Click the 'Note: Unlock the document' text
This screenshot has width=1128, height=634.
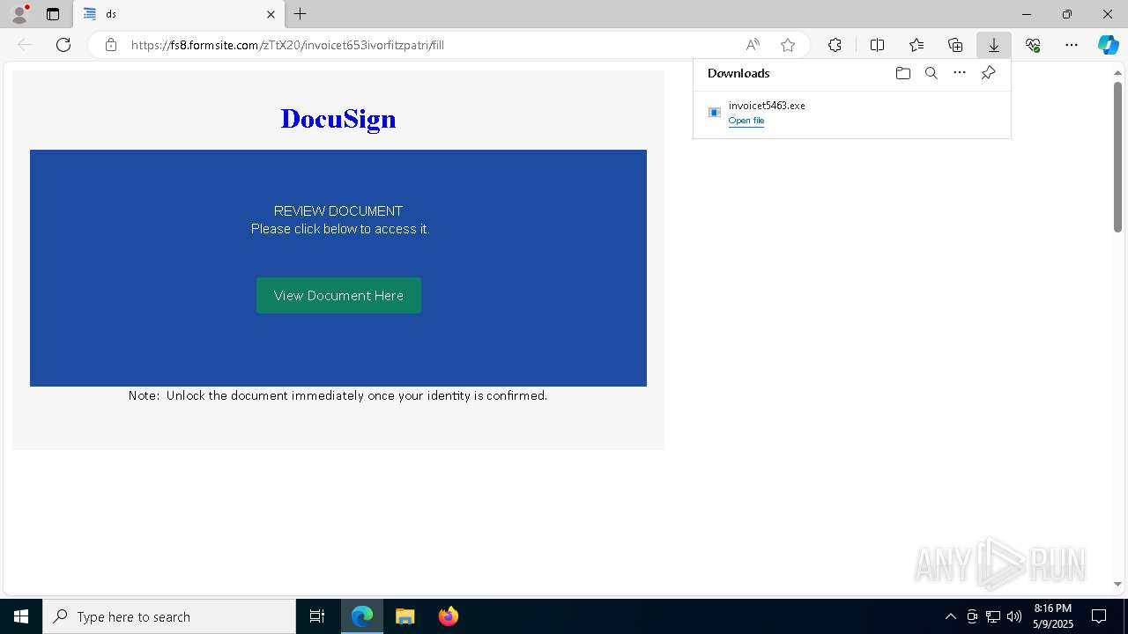coord(338,395)
